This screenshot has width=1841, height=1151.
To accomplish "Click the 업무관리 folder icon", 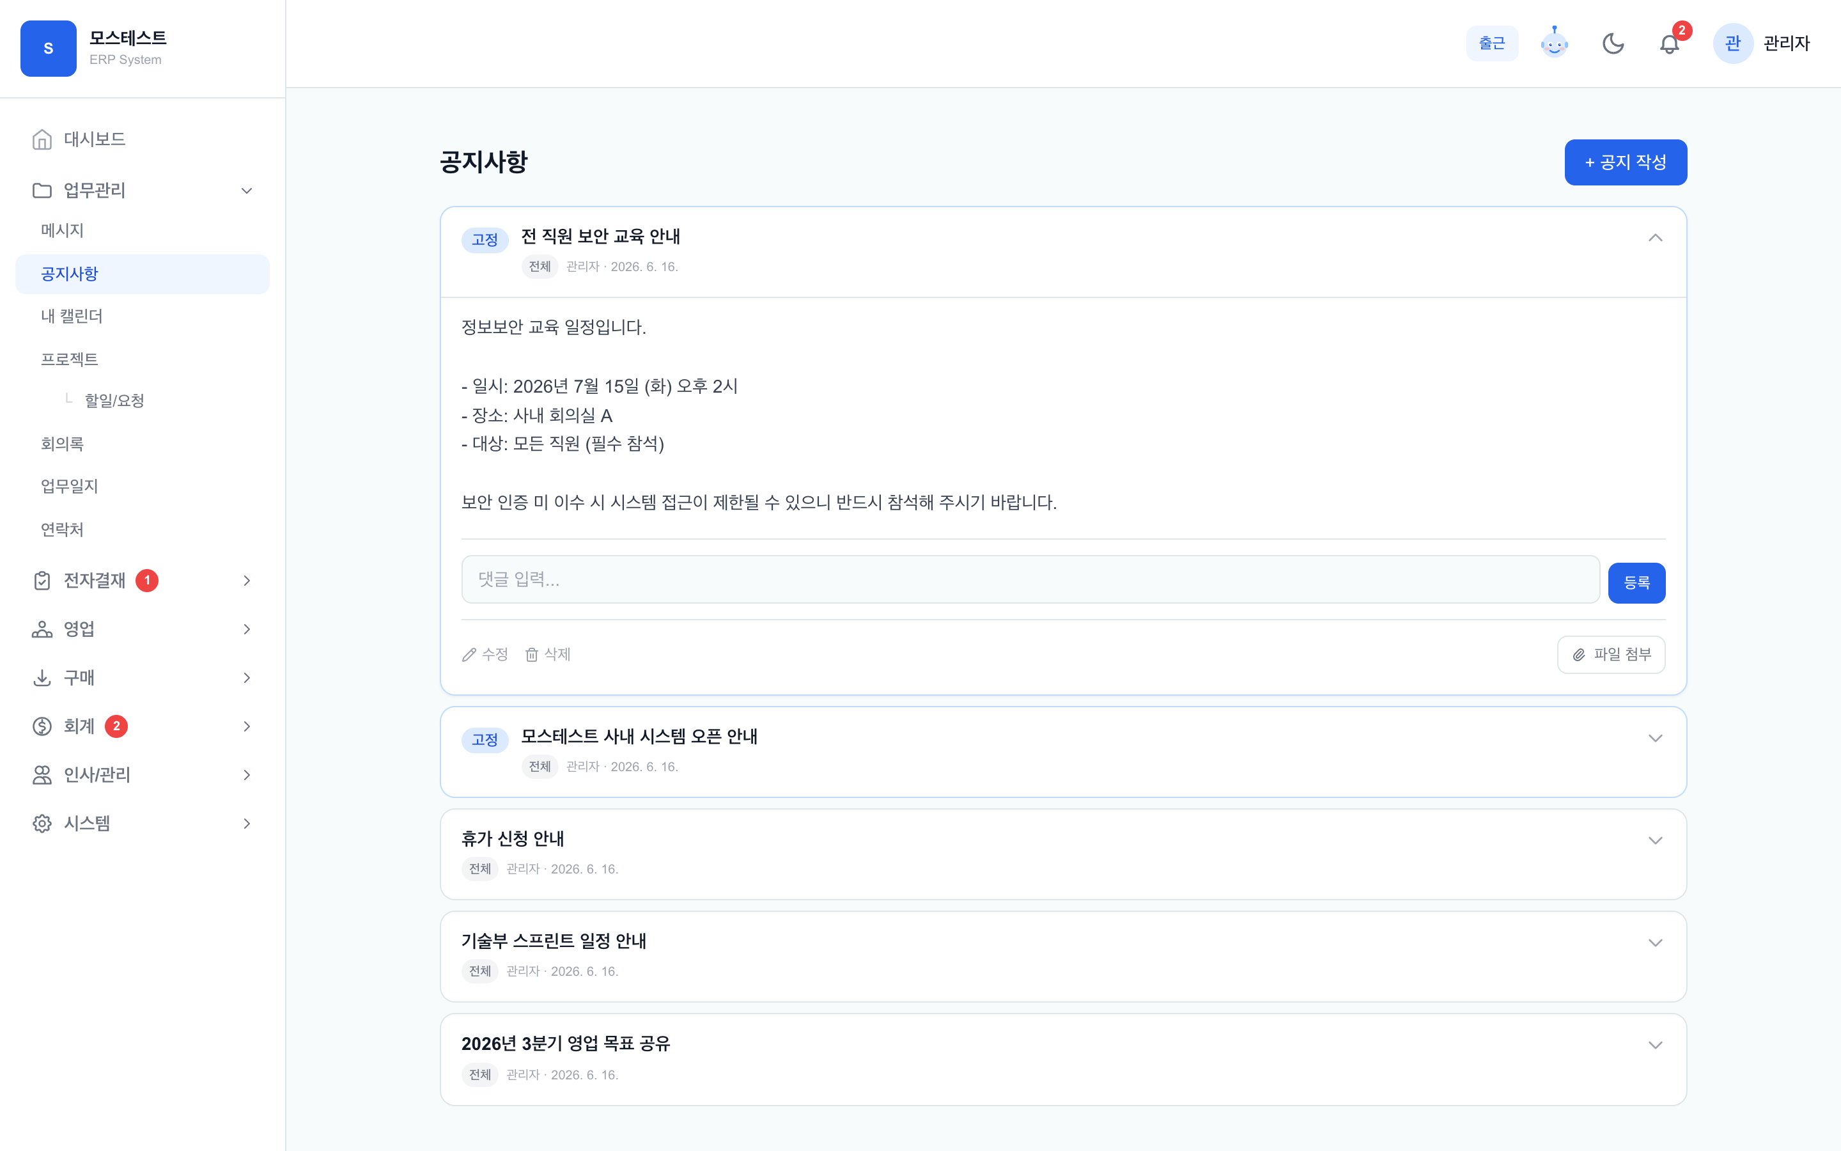I will [42, 191].
